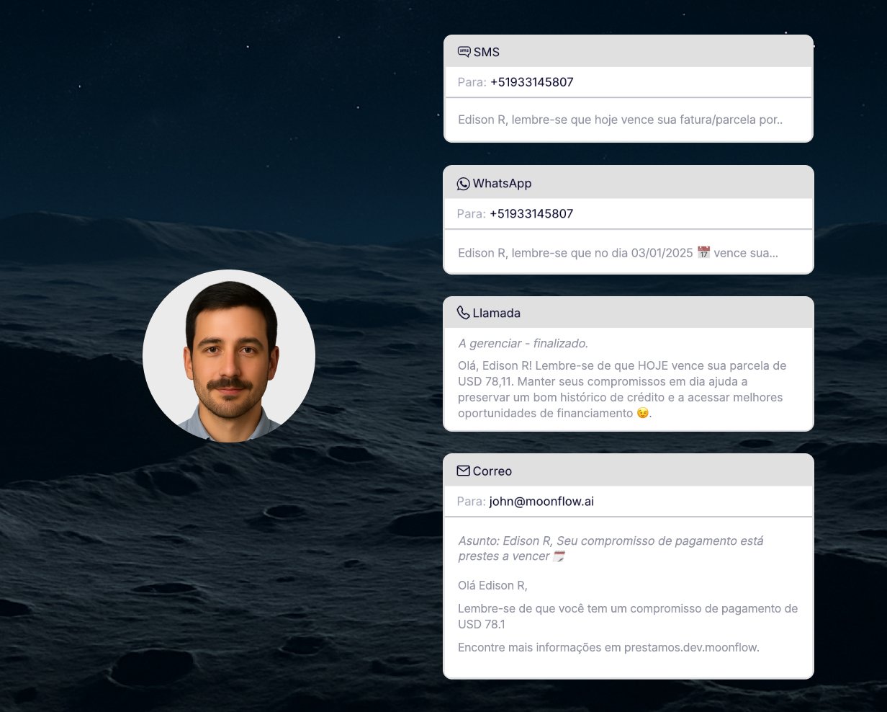Screen dimensions: 887x712
Task: Click the winking emoji in the call script
Action: tap(643, 413)
